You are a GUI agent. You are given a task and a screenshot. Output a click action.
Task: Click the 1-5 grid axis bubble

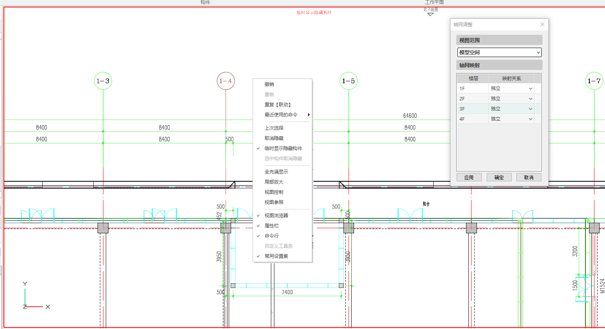pyautogui.click(x=349, y=81)
